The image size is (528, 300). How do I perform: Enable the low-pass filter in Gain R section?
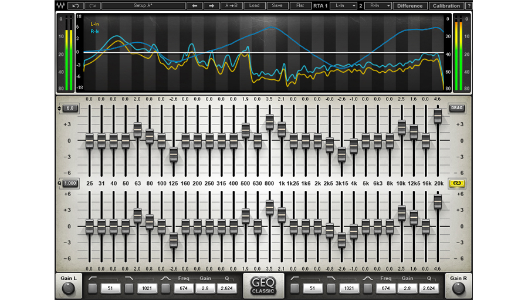tap(331, 288)
